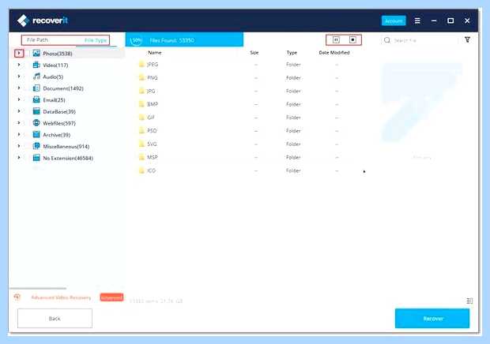Click the Miscellaneous(914) category icon
The width and height of the screenshot is (490, 344).
click(36, 146)
